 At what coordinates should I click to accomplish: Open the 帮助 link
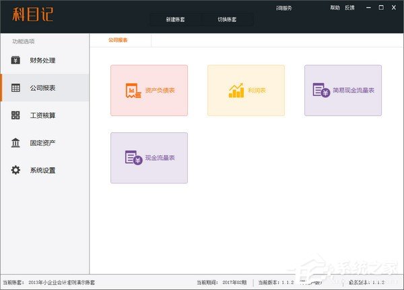(x=335, y=8)
